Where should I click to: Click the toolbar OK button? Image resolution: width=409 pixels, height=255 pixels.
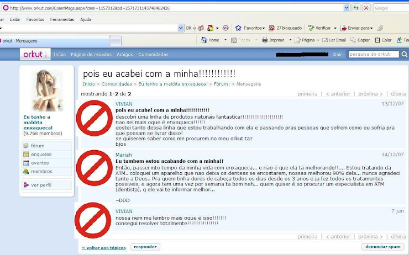point(188,28)
